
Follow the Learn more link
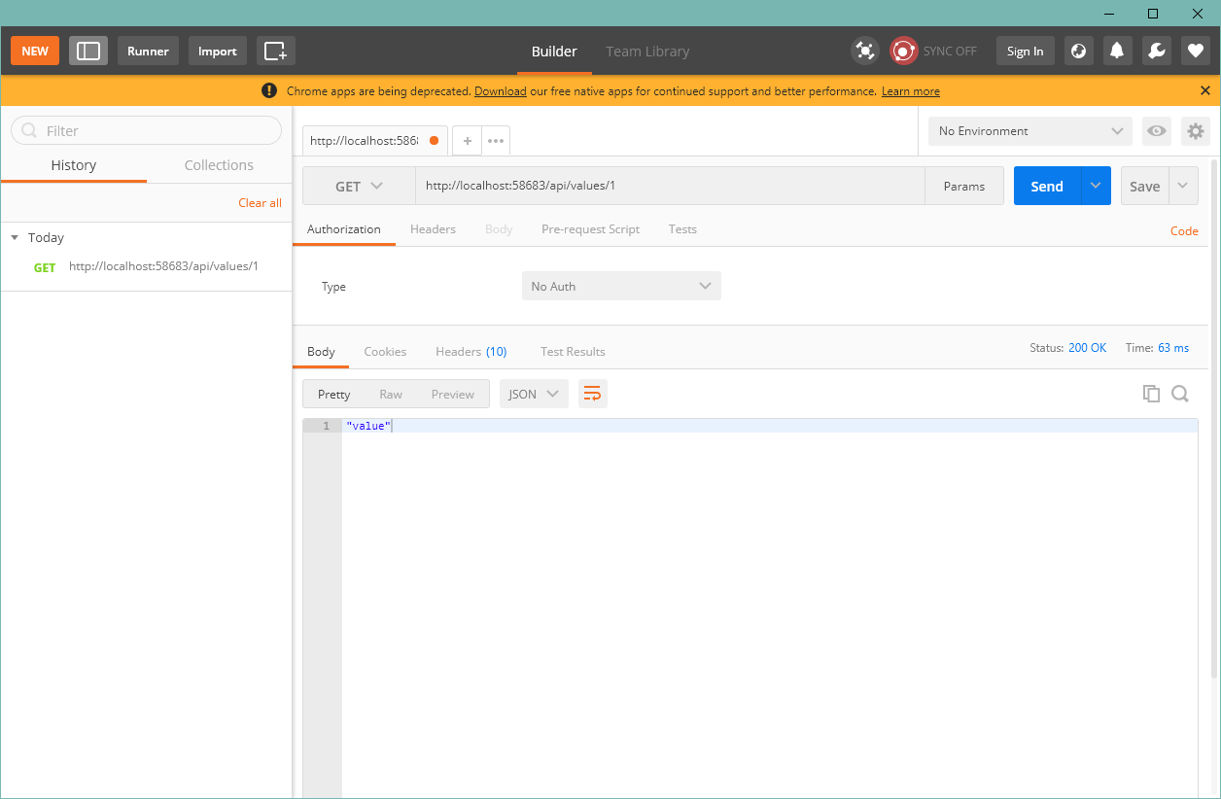coord(911,90)
